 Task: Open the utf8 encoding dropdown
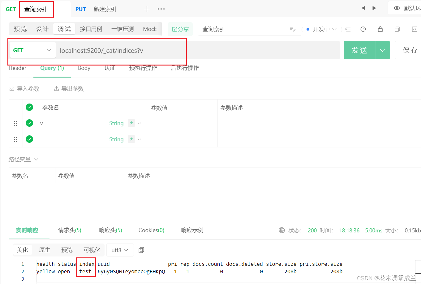coord(120,250)
